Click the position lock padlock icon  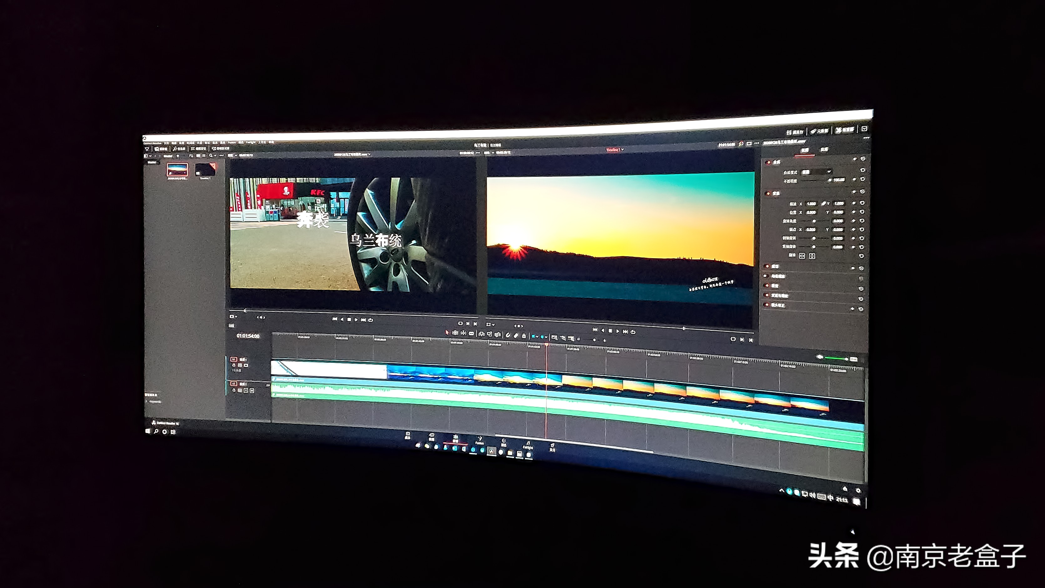[x=524, y=336]
